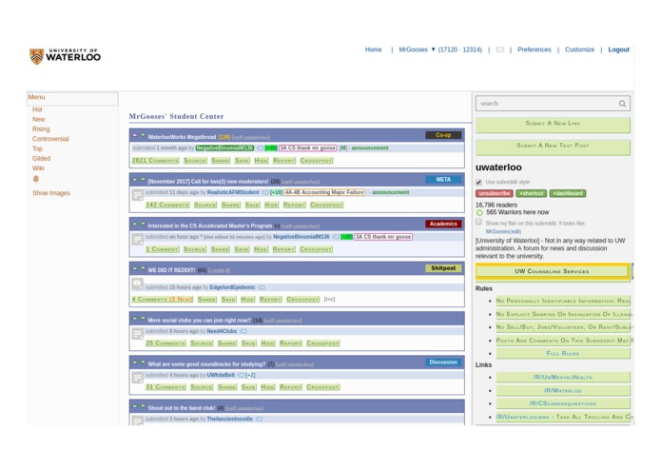
Task: Click Submit A New Text Post button
Action: click(x=553, y=147)
